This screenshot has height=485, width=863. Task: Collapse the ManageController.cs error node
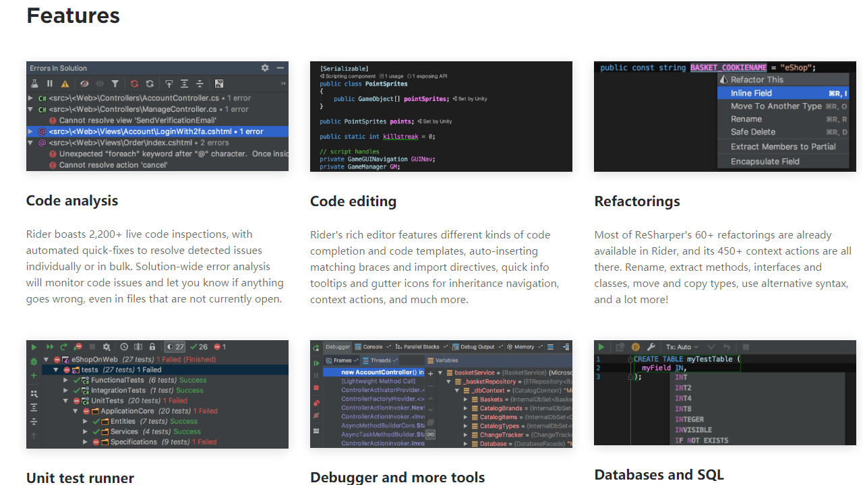click(x=30, y=109)
